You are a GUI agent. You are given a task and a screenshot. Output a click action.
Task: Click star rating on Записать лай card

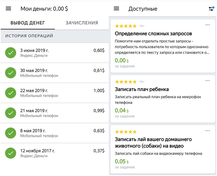(x=126, y=132)
